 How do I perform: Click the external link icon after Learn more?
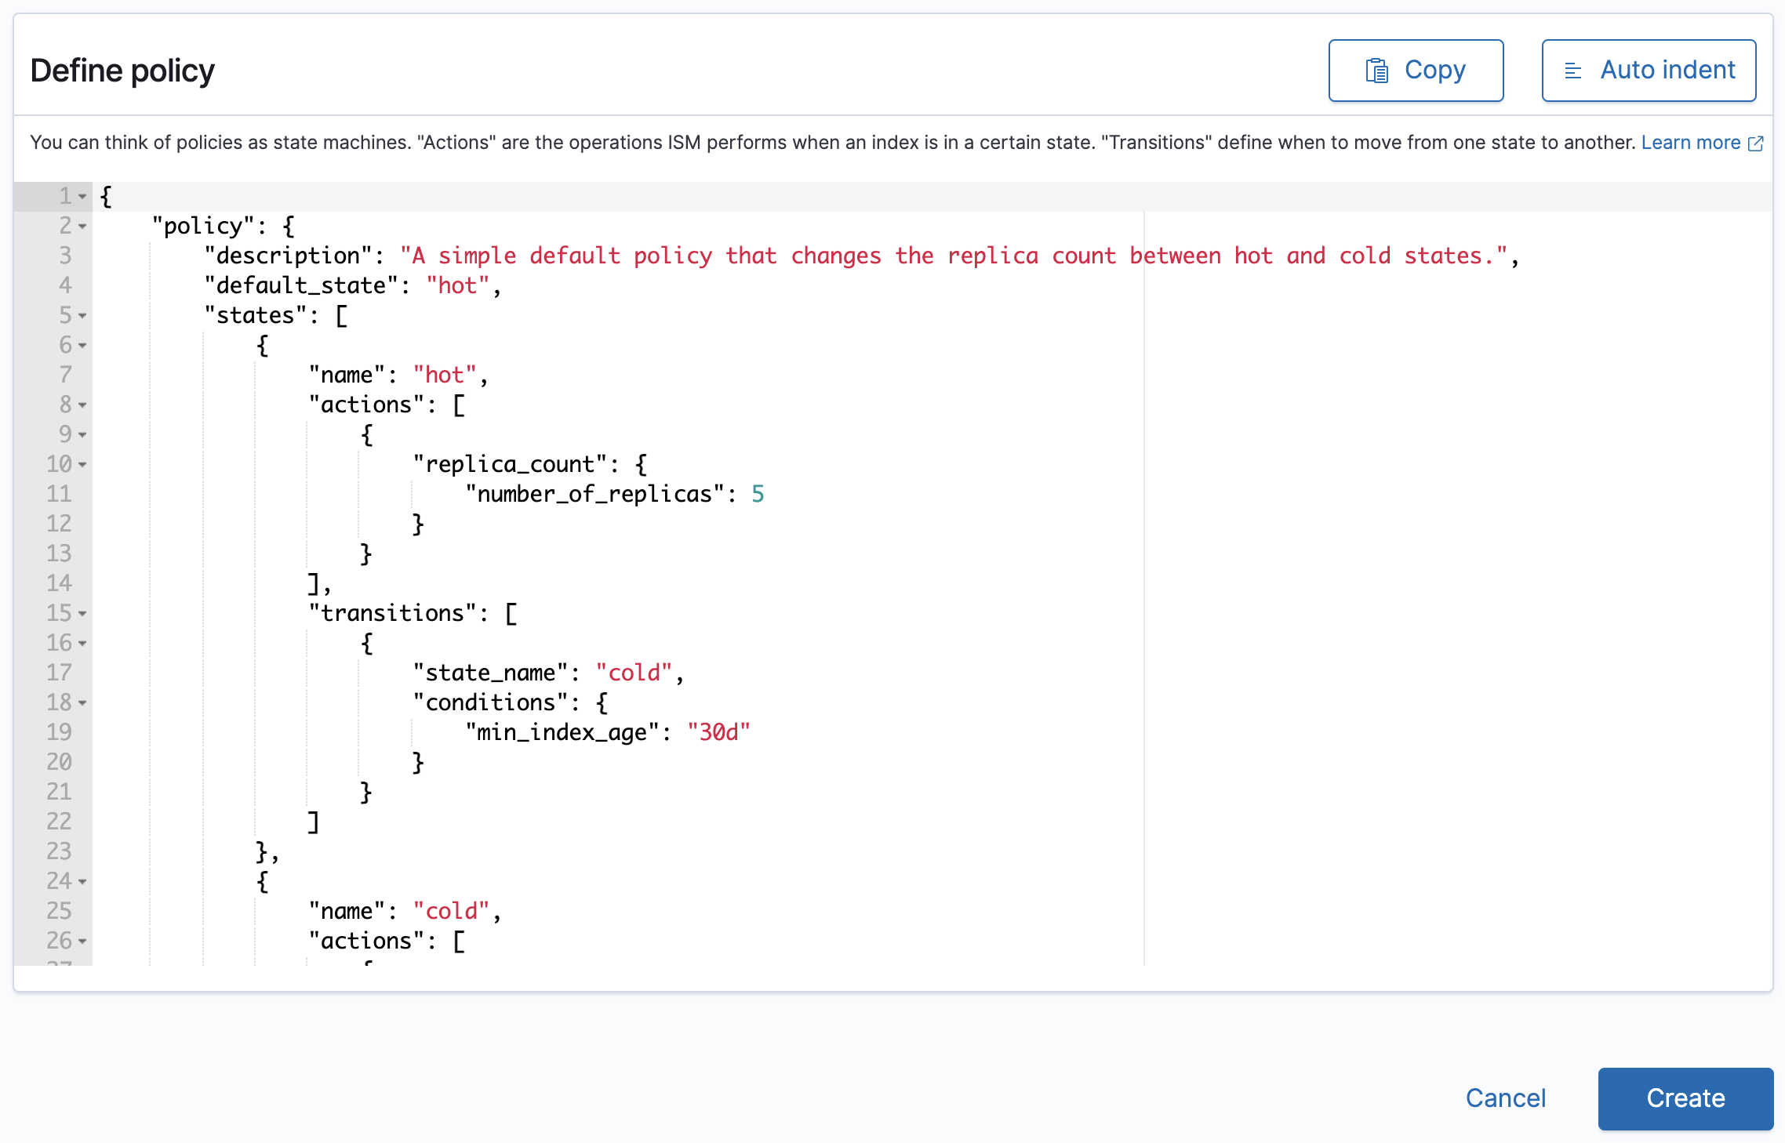click(1756, 143)
